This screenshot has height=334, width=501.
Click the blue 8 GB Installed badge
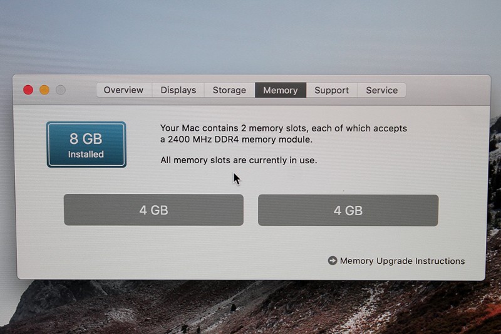[x=86, y=144]
